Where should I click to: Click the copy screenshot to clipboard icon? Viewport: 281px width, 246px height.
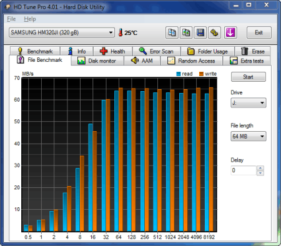(x=186, y=32)
